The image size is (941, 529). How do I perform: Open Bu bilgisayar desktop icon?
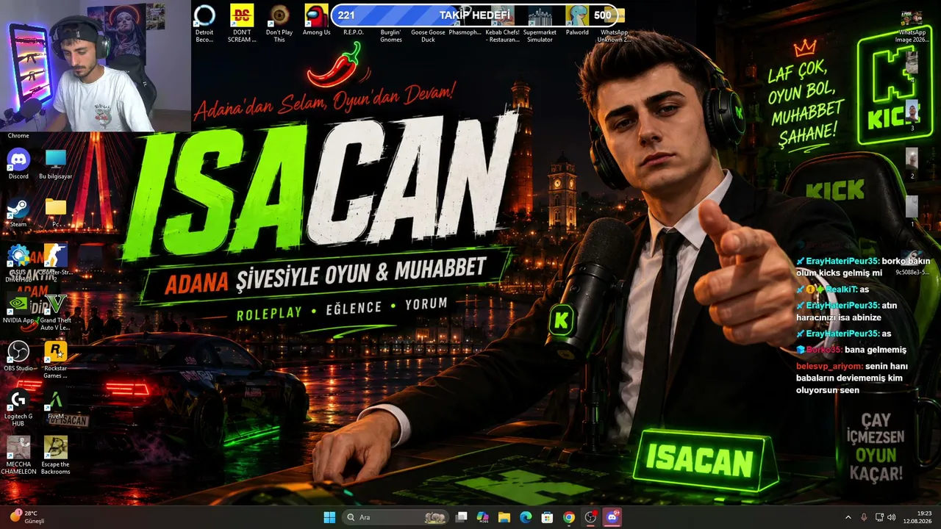[55, 164]
